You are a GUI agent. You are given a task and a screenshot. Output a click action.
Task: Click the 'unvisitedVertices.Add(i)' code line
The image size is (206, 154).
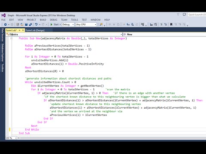point(50,60)
